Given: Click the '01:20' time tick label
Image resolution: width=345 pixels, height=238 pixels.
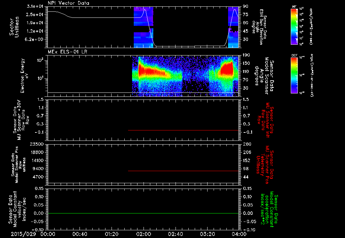Looking at the screenshot, I should (112, 234).
